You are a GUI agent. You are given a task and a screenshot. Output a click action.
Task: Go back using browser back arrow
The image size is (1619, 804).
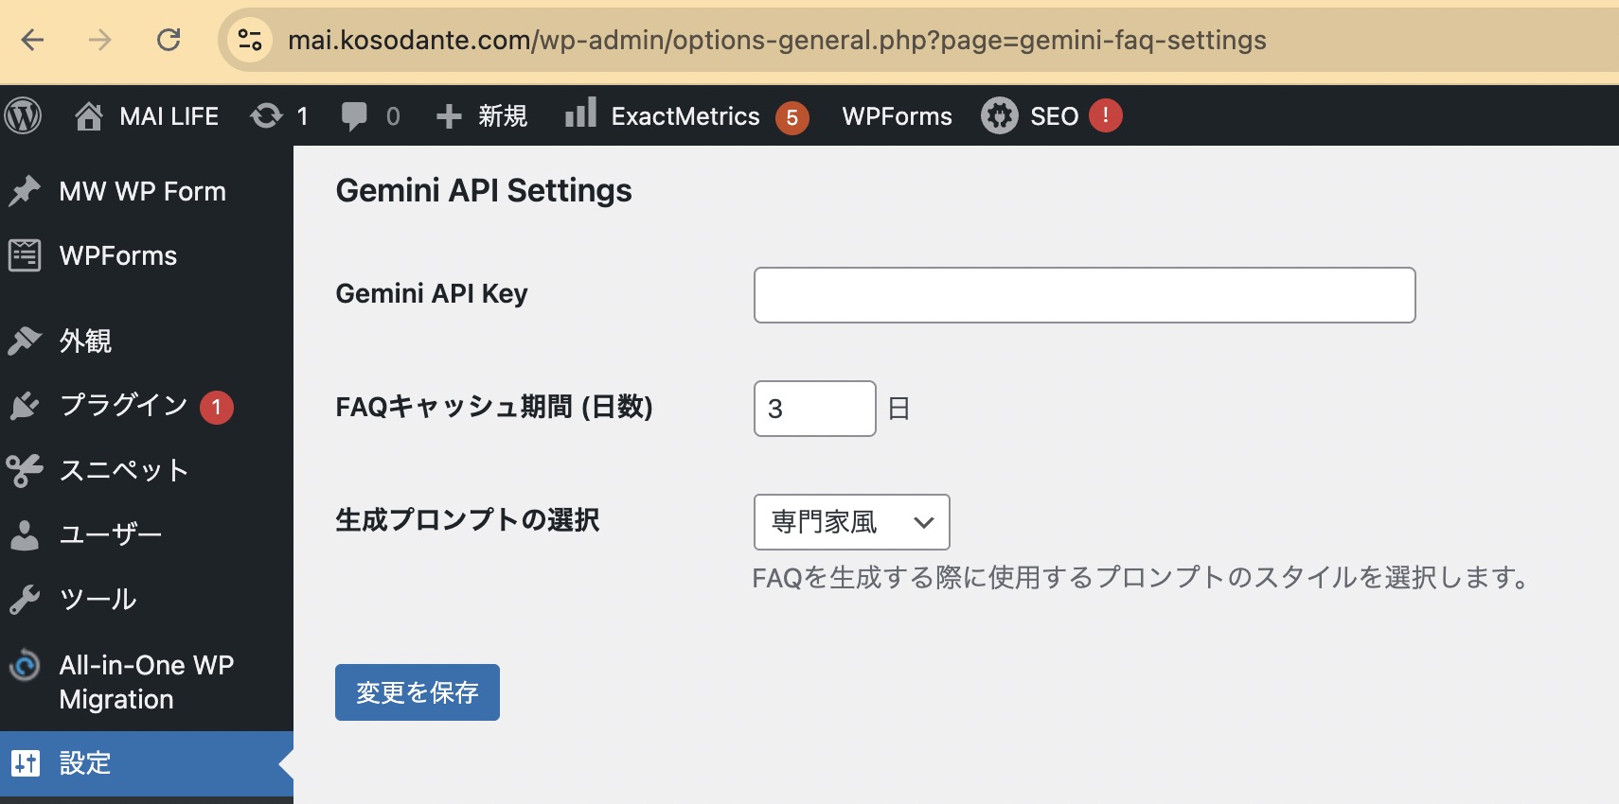pyautogui.click(x=33, y=40)
